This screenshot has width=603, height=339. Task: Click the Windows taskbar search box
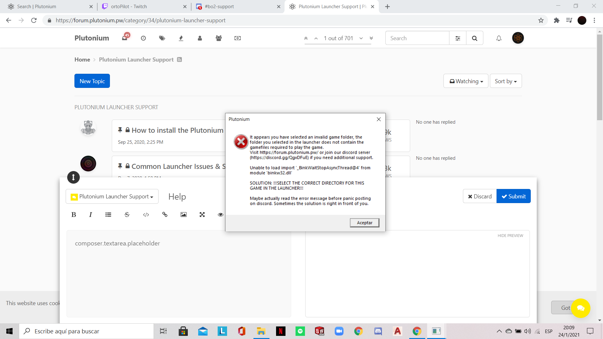click(86, 331)
